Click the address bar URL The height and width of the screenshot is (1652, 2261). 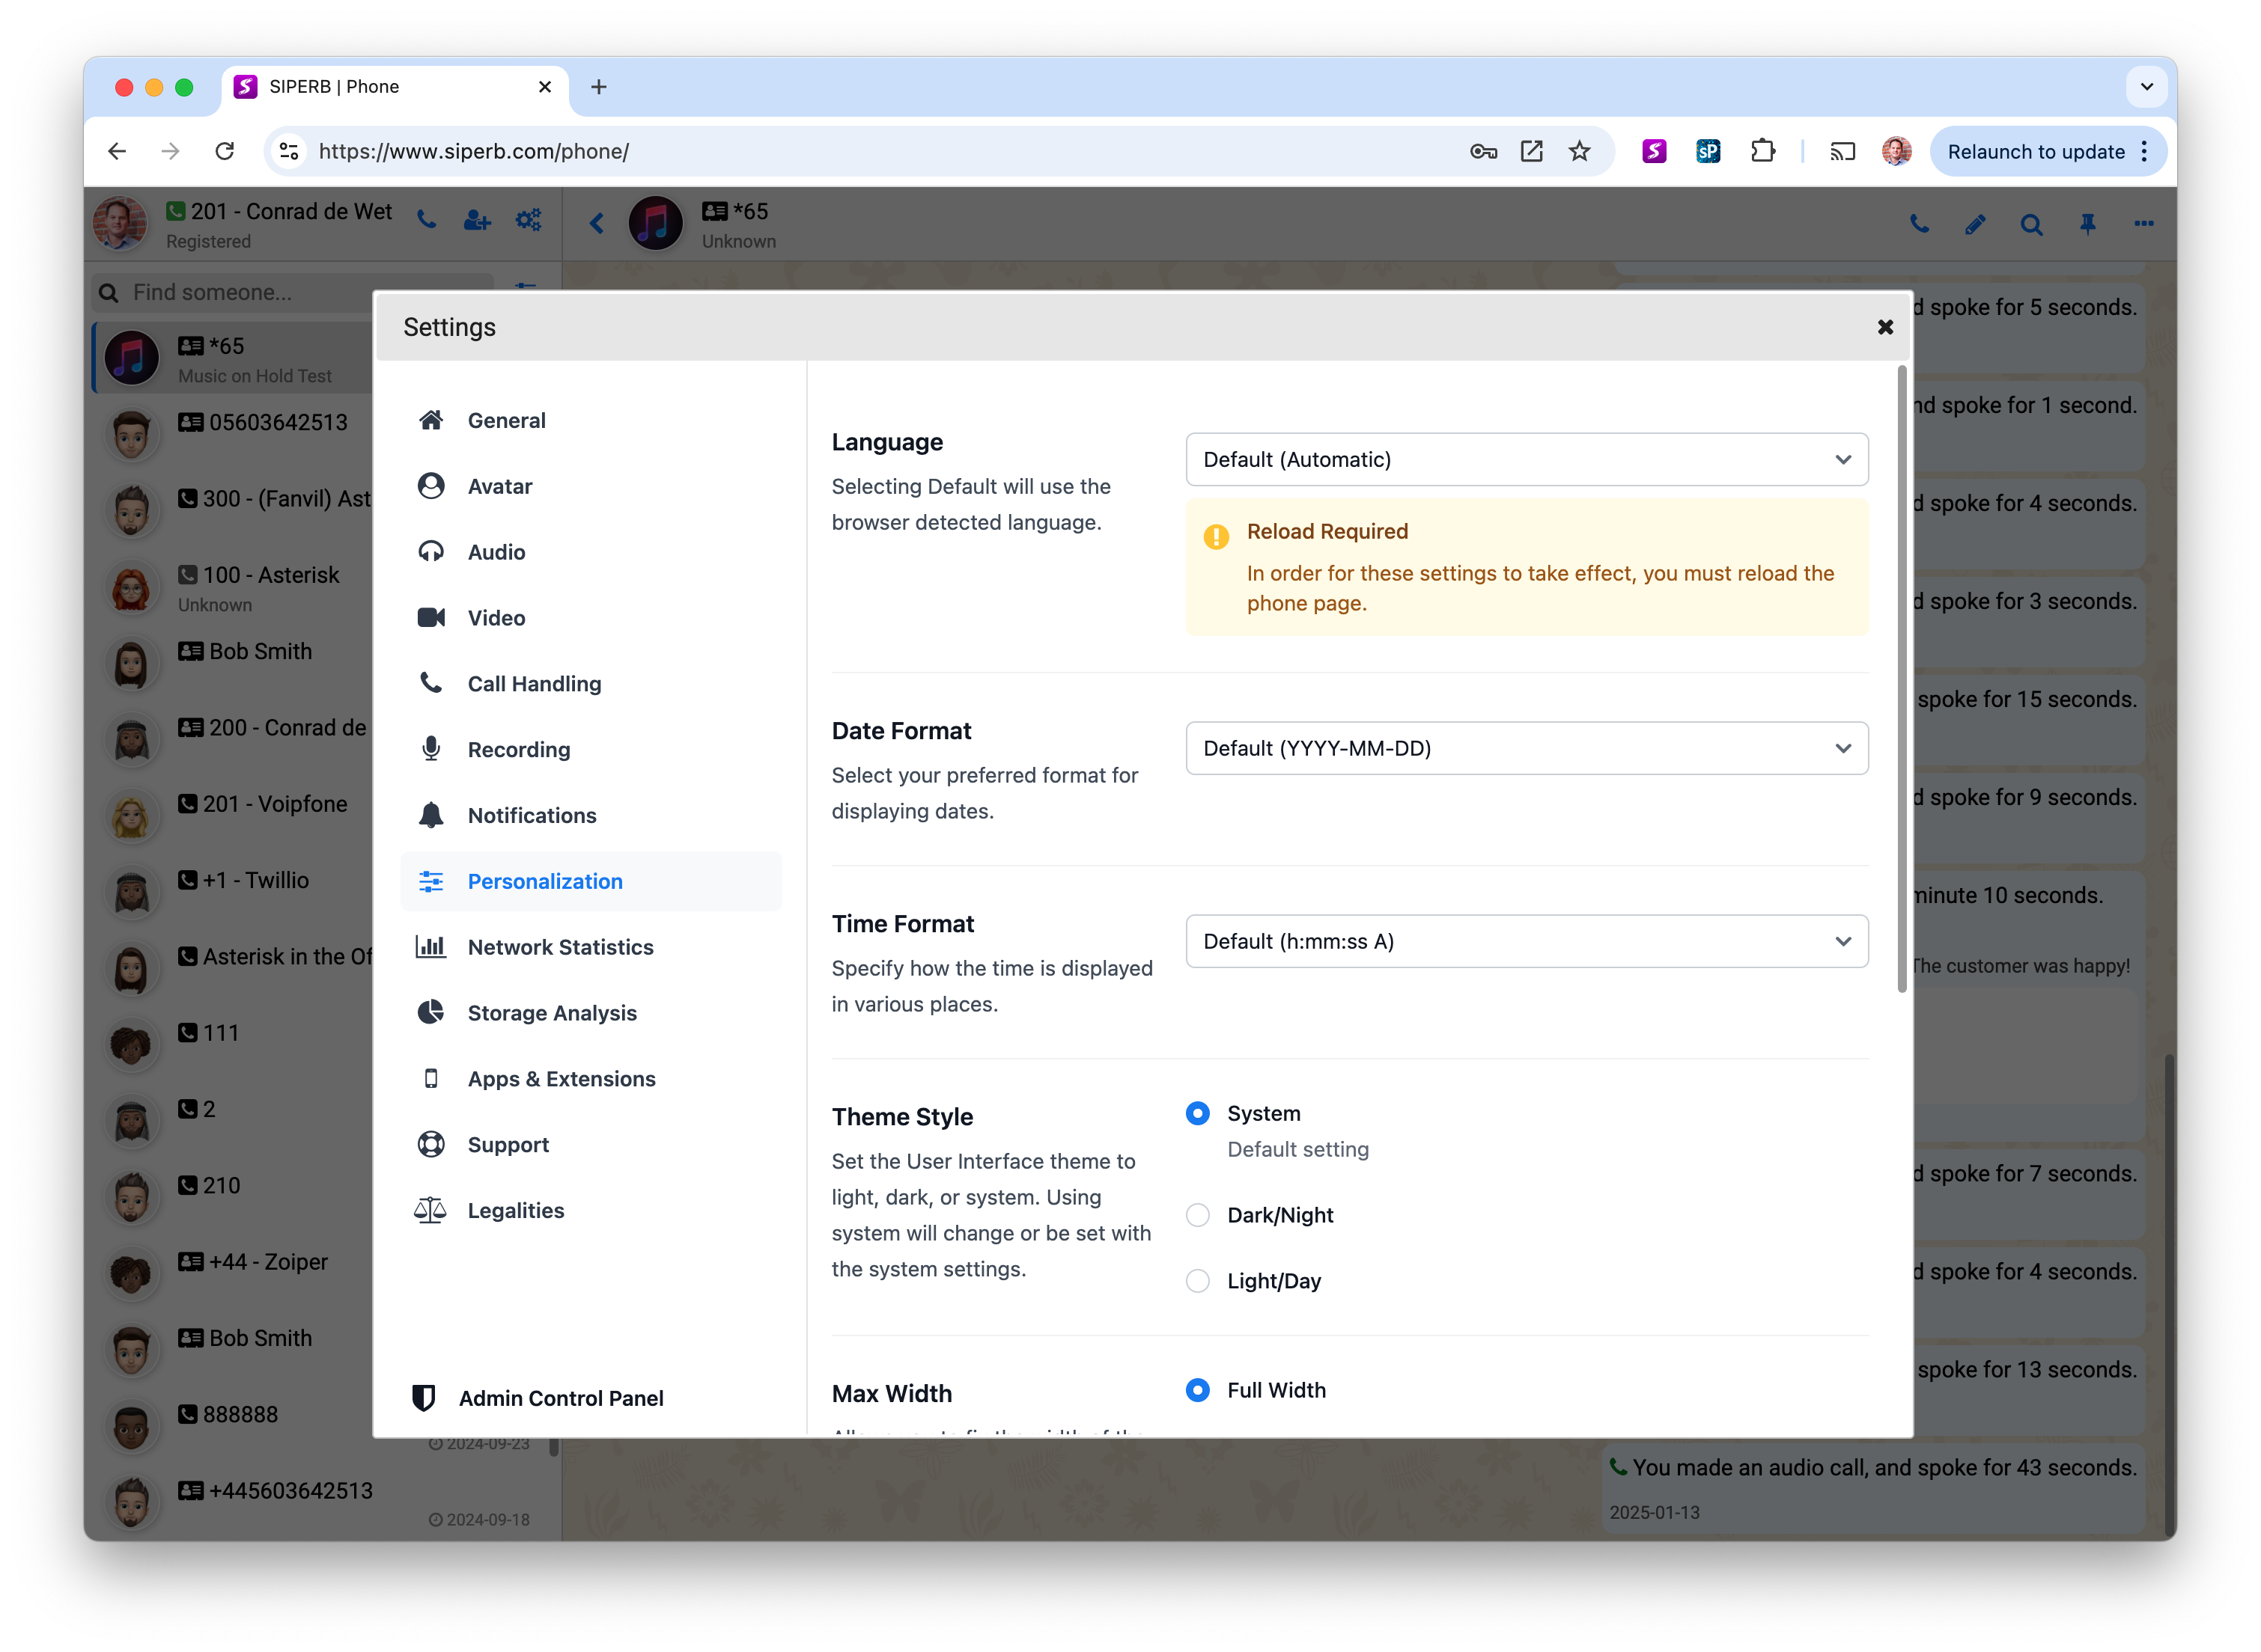coord(473,151)
